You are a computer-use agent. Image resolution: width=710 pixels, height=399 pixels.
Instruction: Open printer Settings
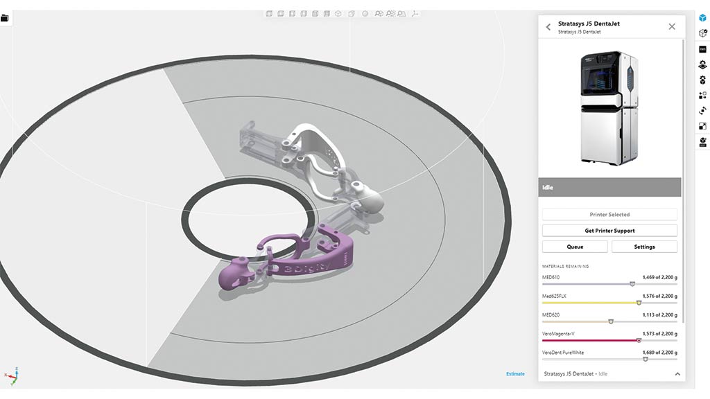click(x=644, y=247)
